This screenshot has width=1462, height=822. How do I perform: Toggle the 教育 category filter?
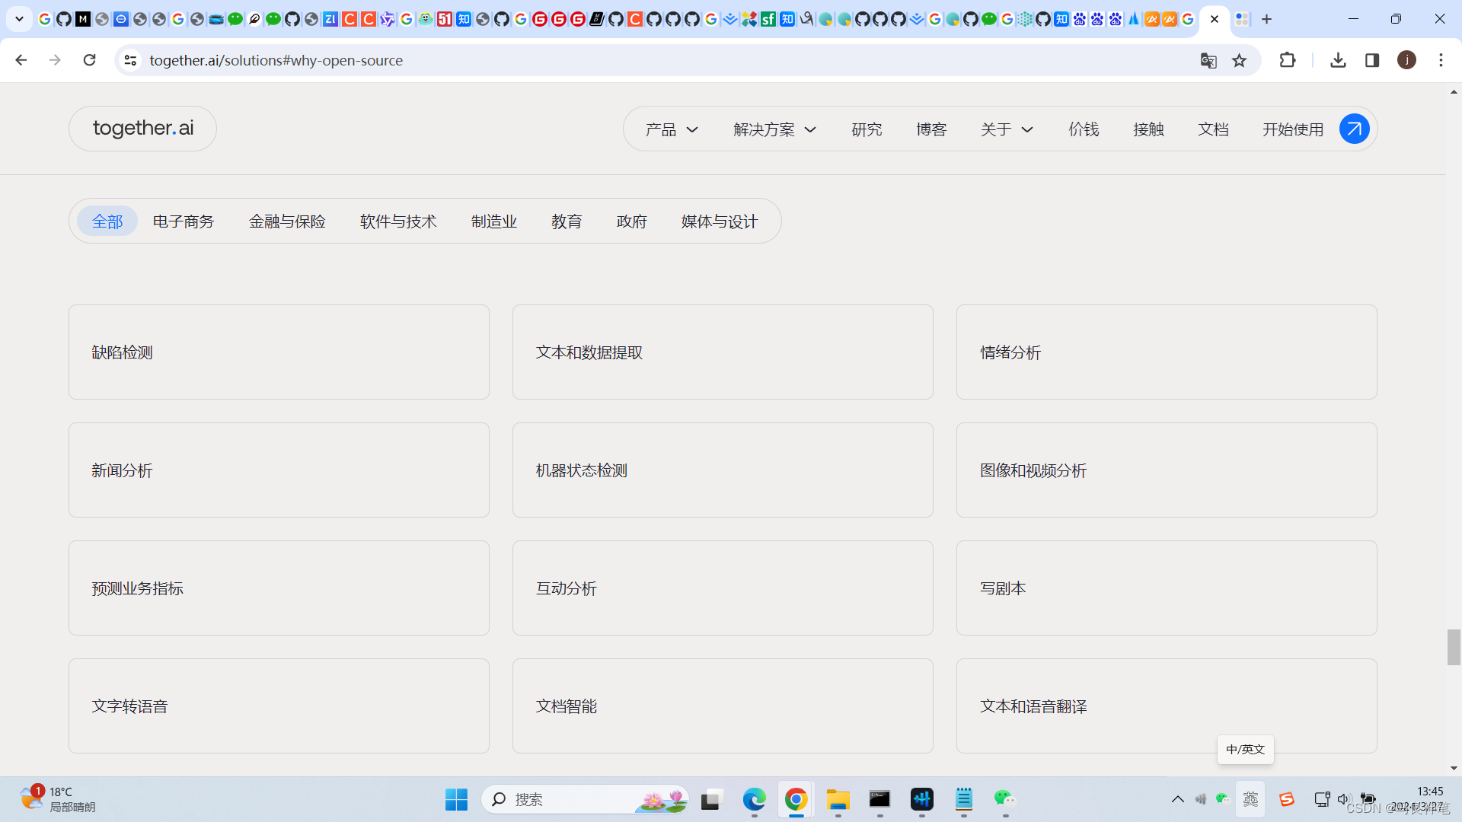[567, 221]
